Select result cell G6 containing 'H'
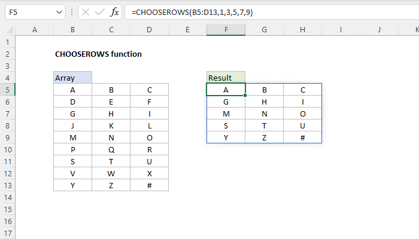Image resolution: width=419 pixels, height=239 pixels. 265,102
